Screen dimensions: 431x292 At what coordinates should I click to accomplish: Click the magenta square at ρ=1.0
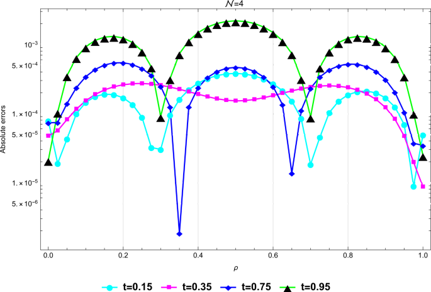pyautogui.click(x=423, y=186)
